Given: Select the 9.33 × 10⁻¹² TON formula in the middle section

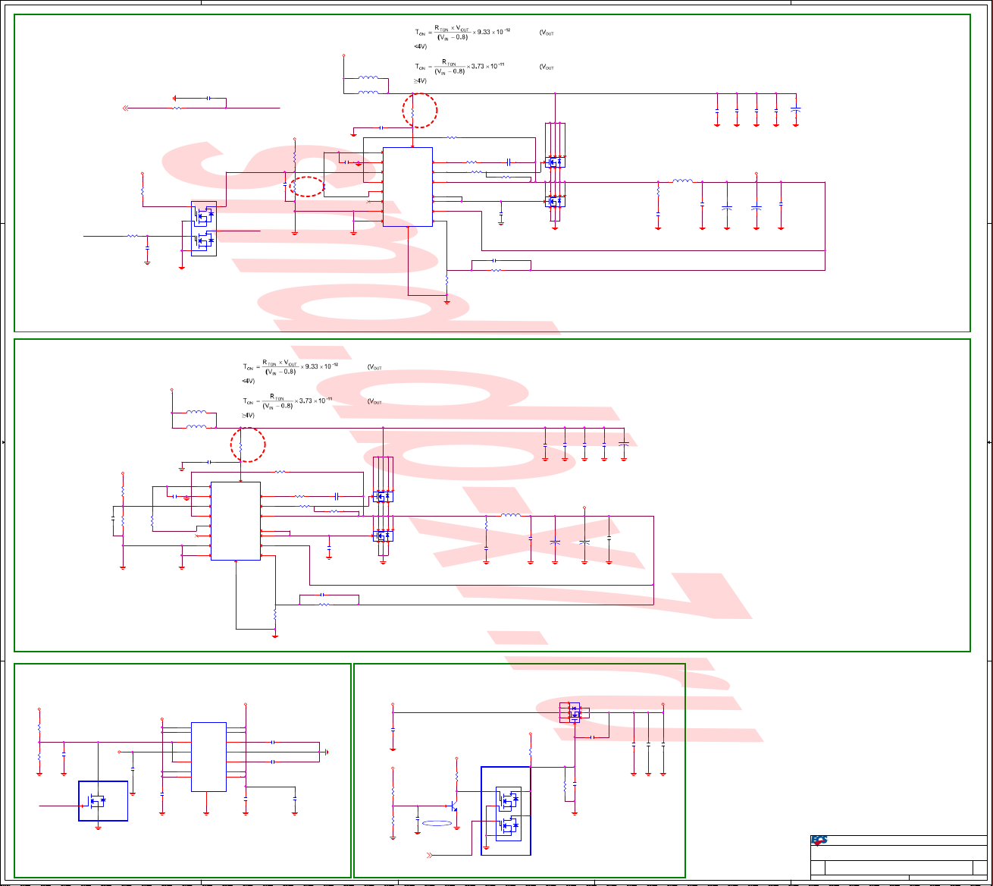Looking at the screenshot, I should point(290,366).
